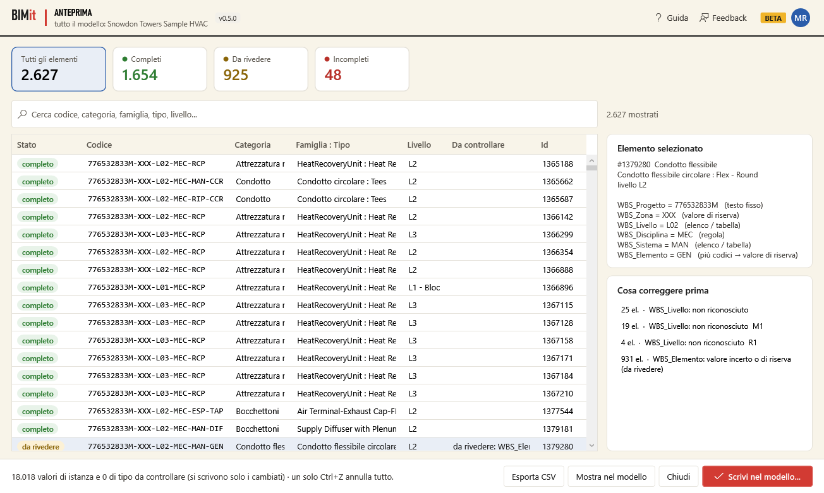
Task: Filter by the 'Da rivedere' card
Action: coord(261,69)
